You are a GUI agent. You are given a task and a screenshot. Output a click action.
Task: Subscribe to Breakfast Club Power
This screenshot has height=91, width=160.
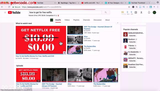pyautogui.click(x=132, y=67)
